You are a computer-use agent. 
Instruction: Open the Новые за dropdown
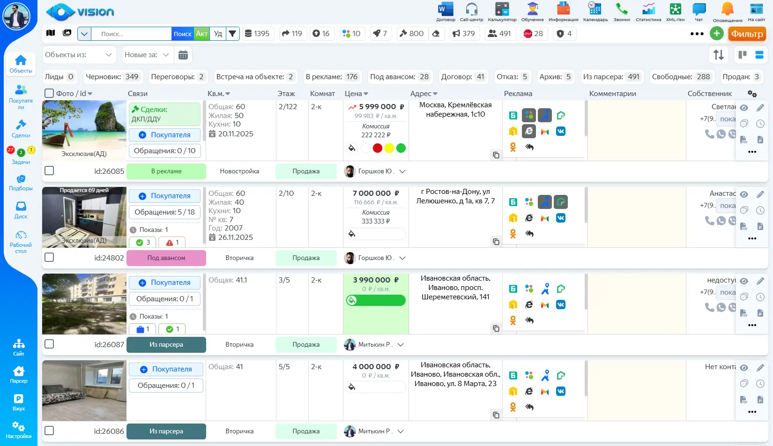[147, 55]
